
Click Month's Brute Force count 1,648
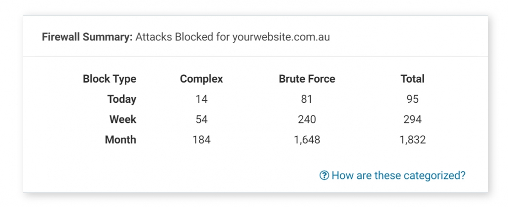[307, 140]
